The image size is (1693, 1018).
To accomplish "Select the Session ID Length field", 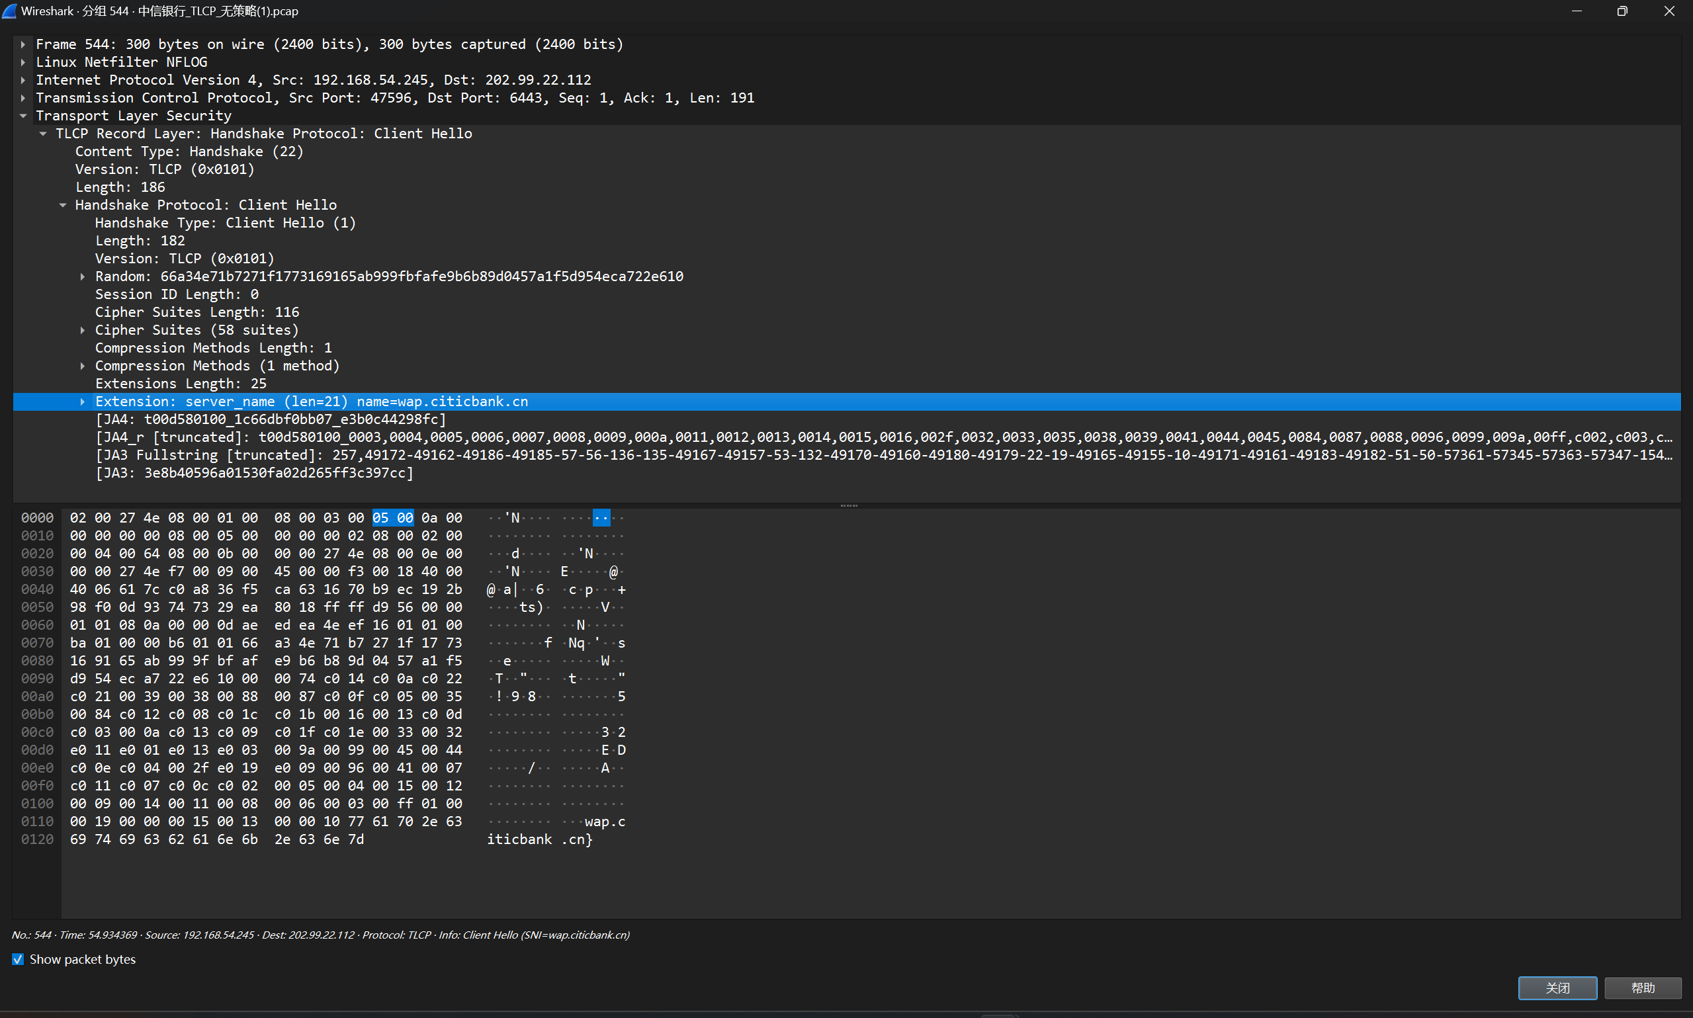I will (176, 294).
